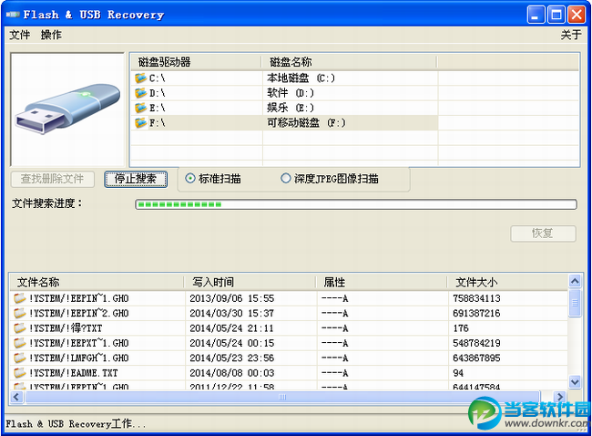Click drive letter text F:\

point(157,123)
